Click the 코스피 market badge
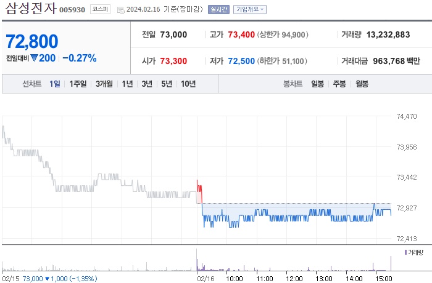Image resolution: width=432 pixels, height=283 pixels. point(100,9)
